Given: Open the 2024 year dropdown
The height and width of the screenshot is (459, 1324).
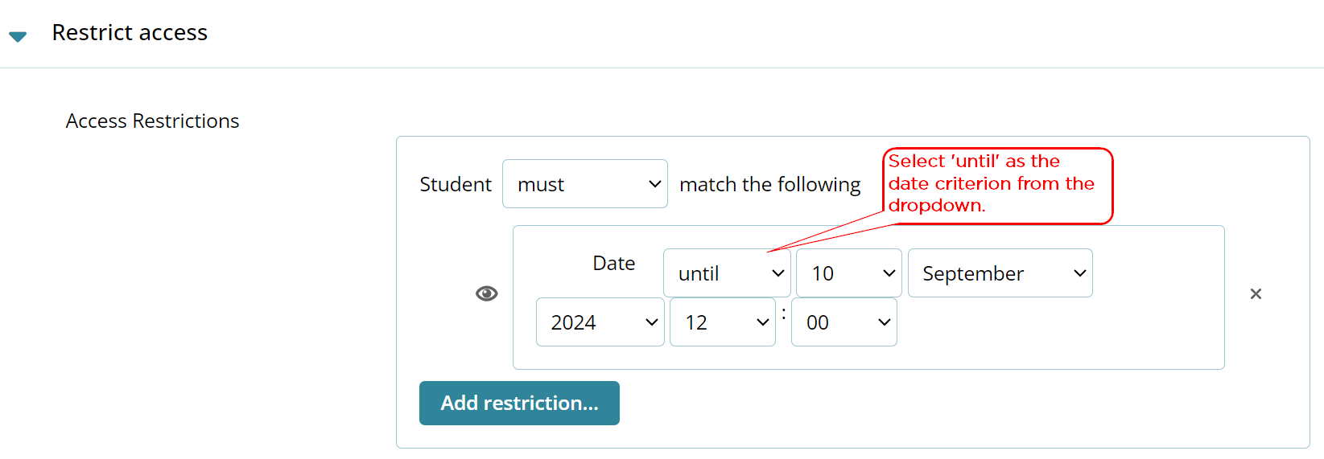Looking at the screenshot, I should click(x=600, y=322).
